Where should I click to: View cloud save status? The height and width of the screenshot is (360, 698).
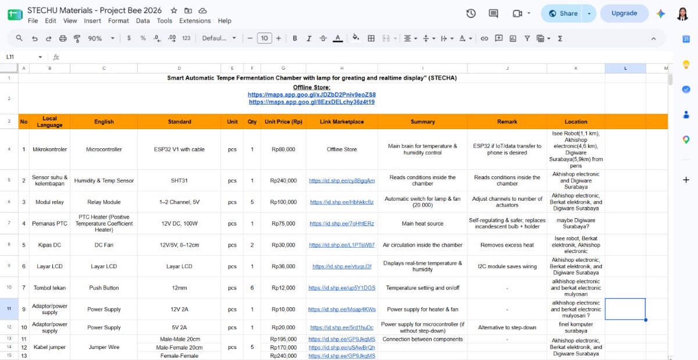(x=202, y=10)
